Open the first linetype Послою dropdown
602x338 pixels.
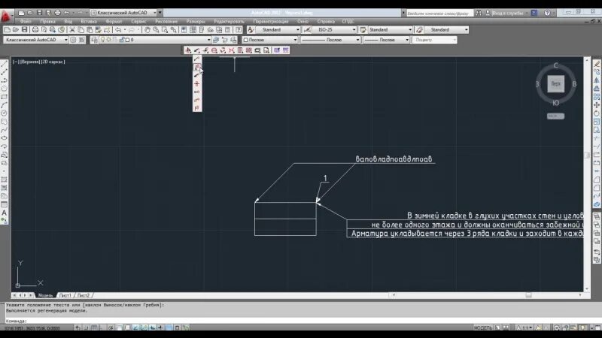(330, 40)
